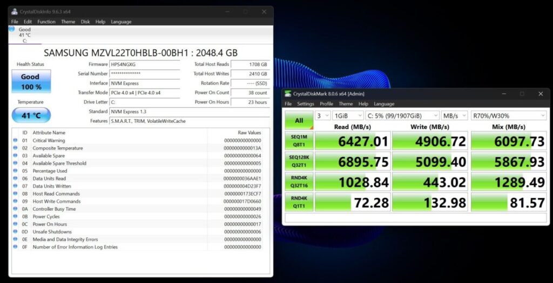The image size is (553, 283).
Task: Open File menu in CrystalDiskMark
Action: pos(288,104)
